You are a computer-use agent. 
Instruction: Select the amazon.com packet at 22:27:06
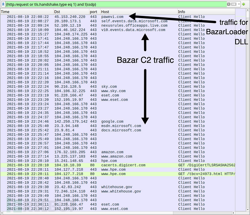tap(118, 152)
